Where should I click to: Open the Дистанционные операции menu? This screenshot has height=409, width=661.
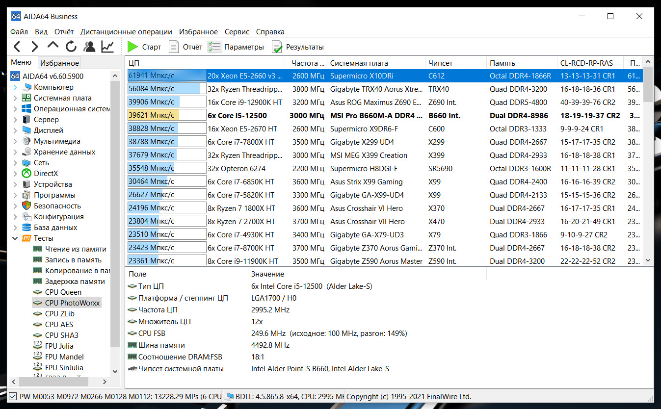(x=126, y=32)
